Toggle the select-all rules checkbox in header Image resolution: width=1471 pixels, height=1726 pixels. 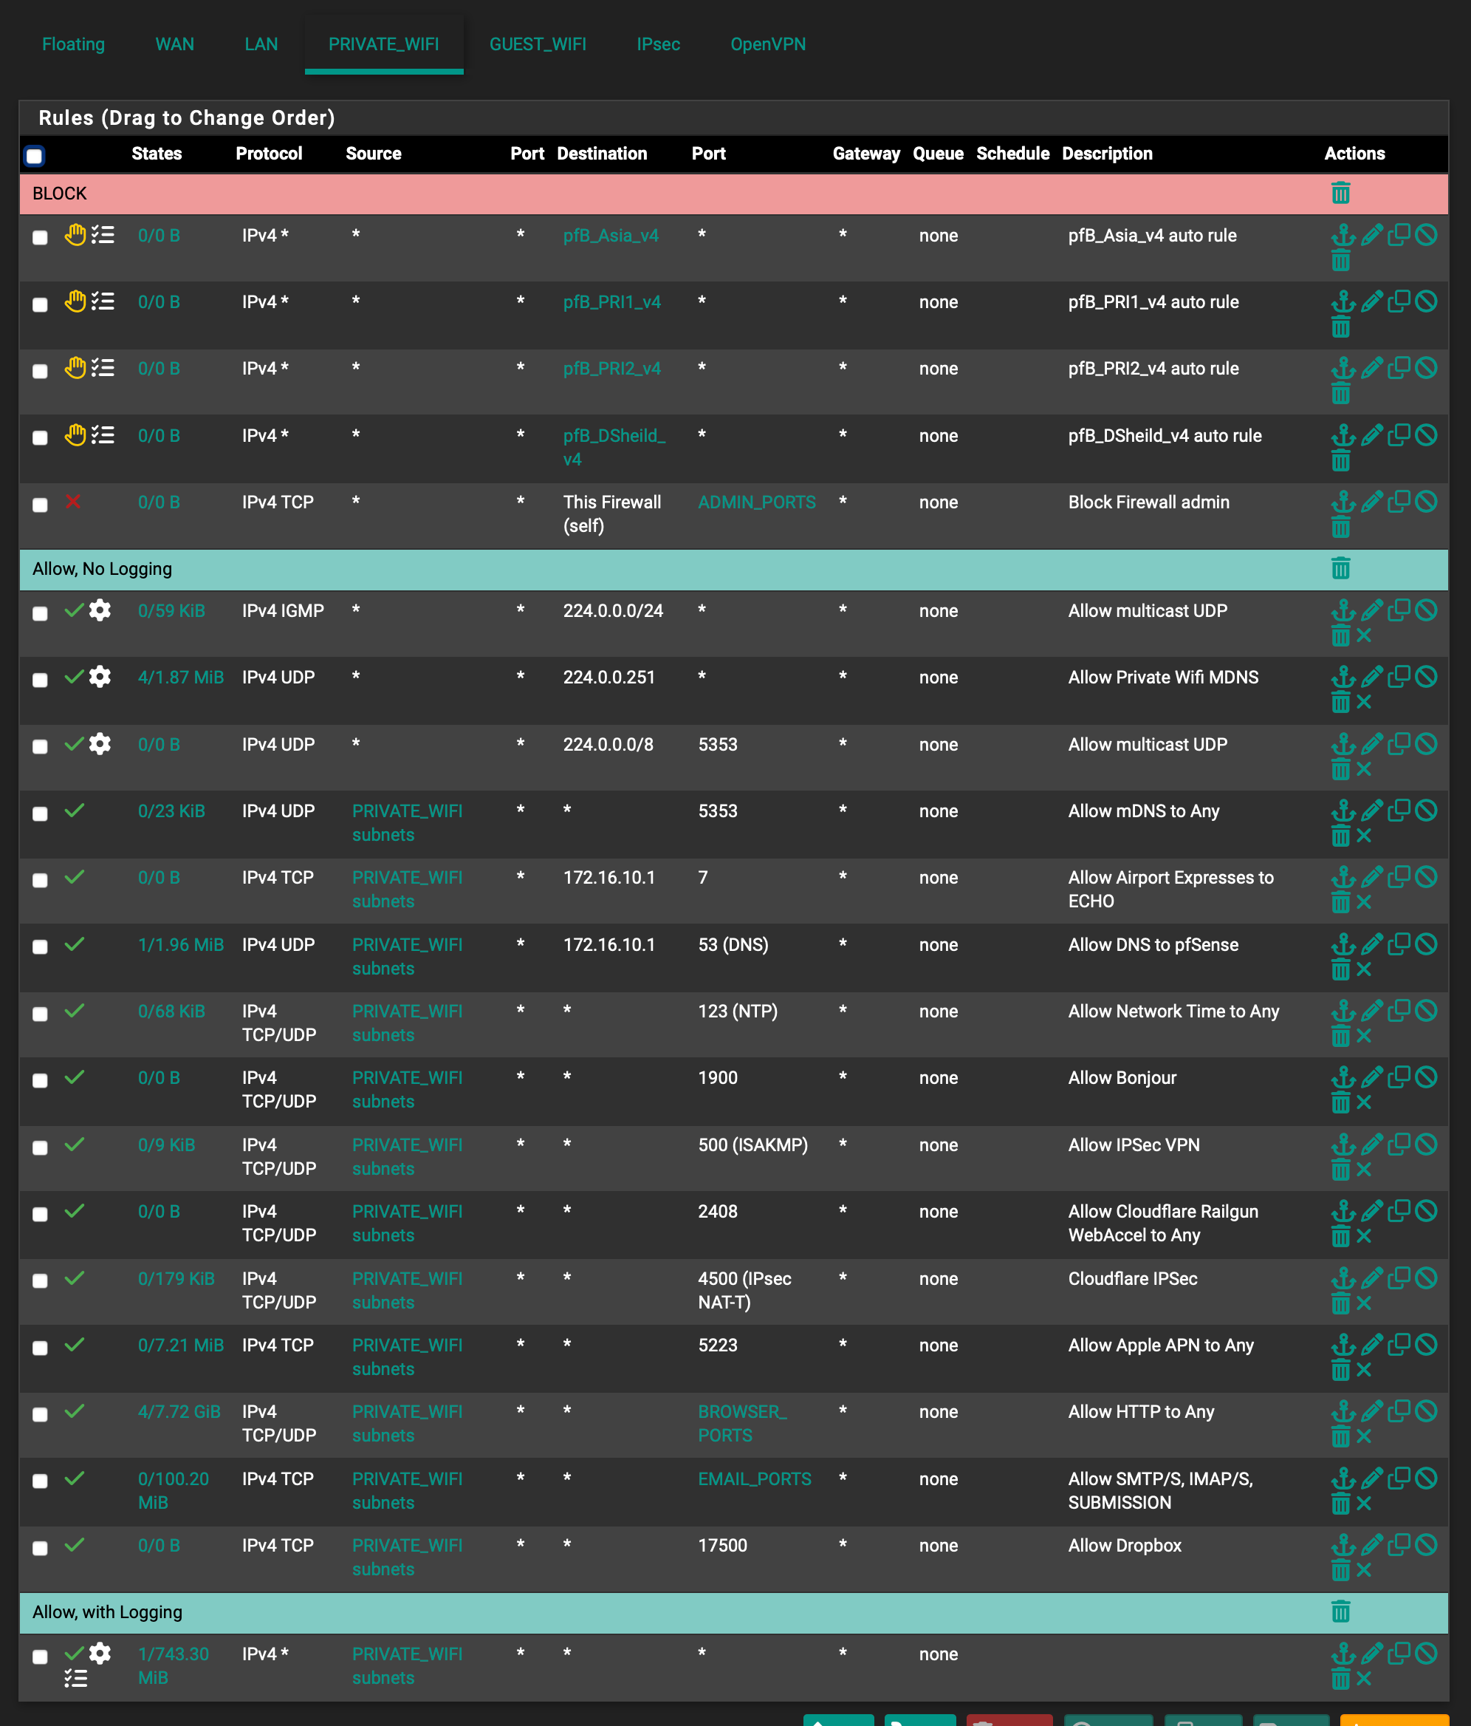coord(34,156)
